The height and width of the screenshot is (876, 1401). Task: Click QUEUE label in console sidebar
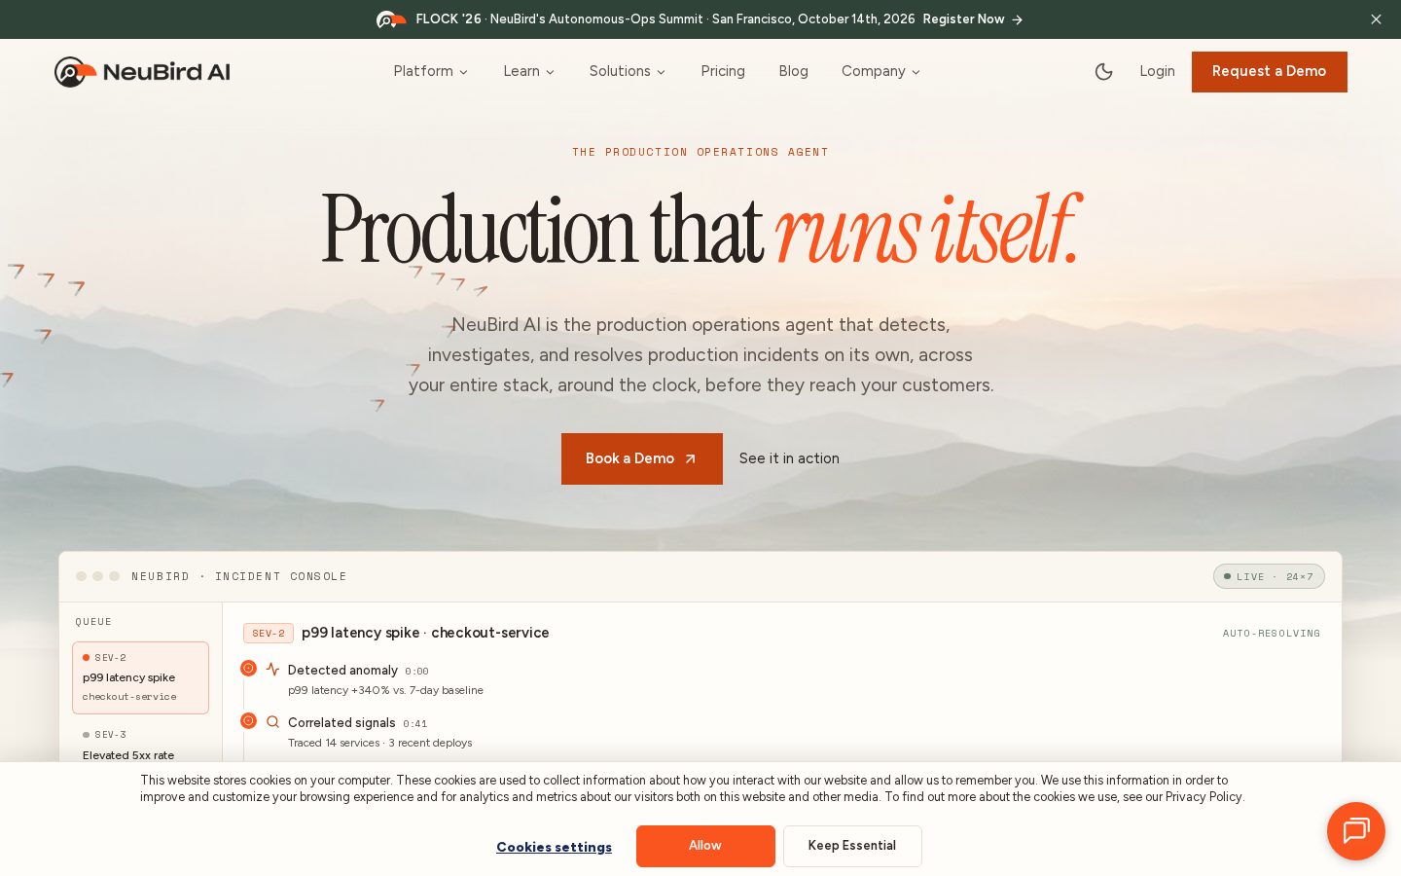(x=93, y=622)
